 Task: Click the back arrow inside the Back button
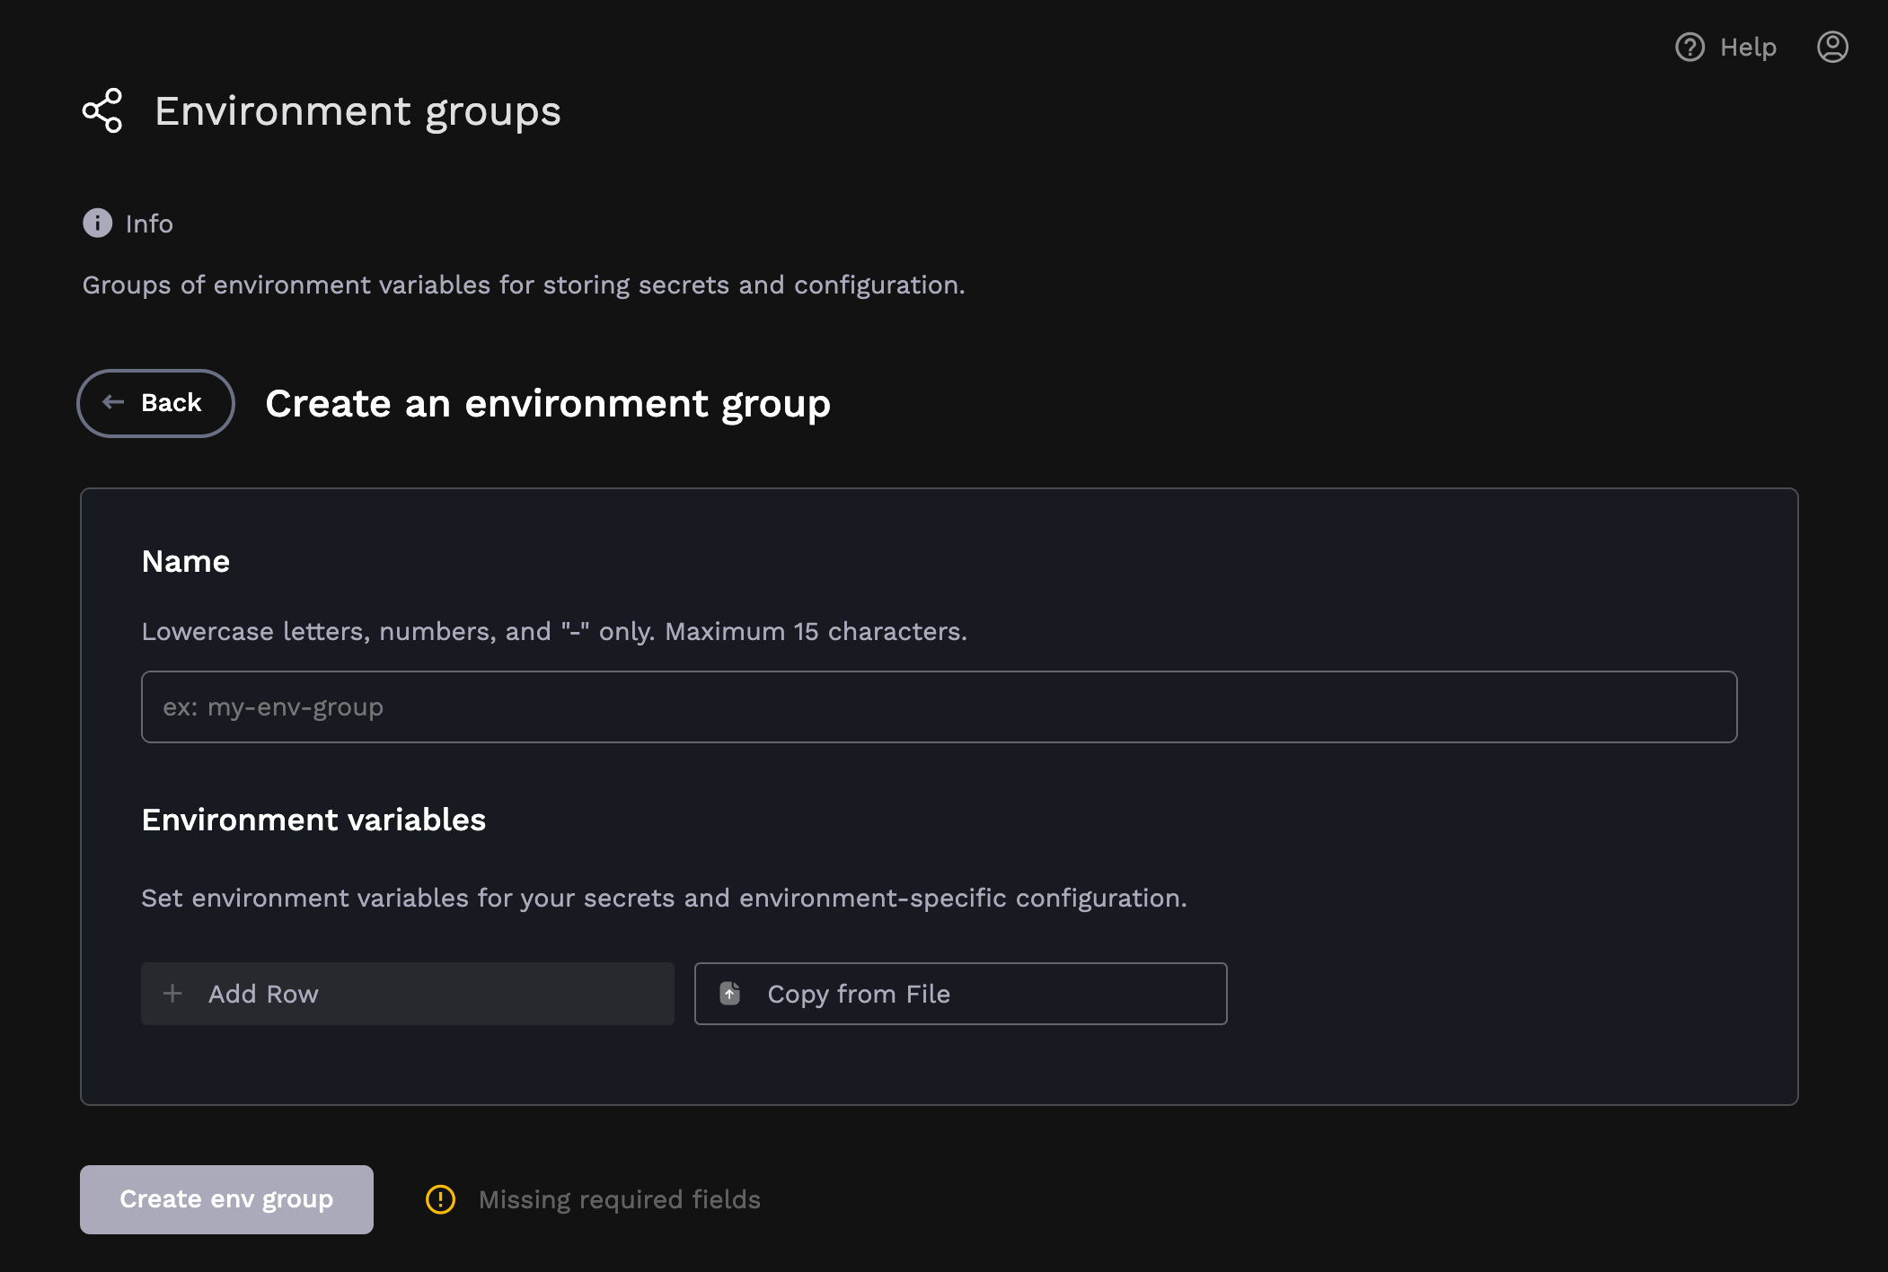[x=112, y=403]
